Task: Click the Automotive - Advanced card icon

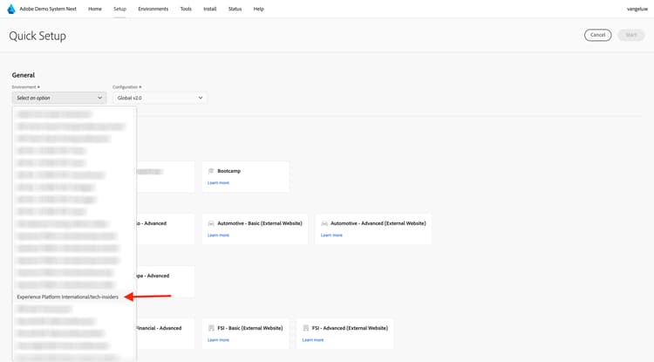Action: tap(324, 223)
